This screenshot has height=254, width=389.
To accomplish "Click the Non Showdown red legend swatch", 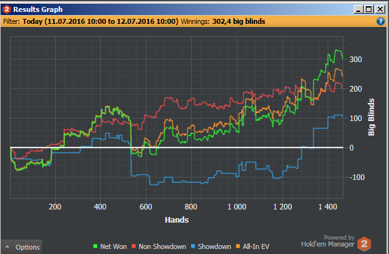I will click(x=133, y=246).
